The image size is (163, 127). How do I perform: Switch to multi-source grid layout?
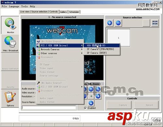click(155, 23)
